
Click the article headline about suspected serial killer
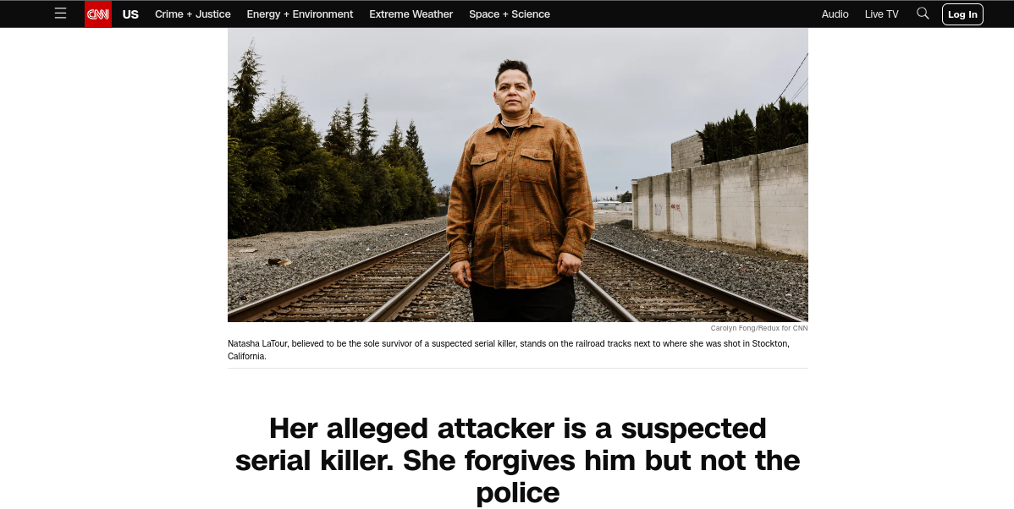[x=517, y=461]
